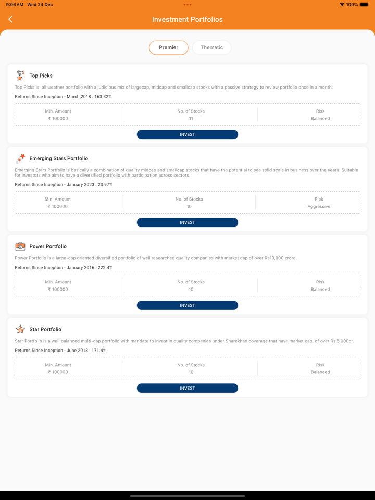Viewport: 375px width, 500px height.
Task: Tap the Wi-Fi status icon
Action: 342,5
